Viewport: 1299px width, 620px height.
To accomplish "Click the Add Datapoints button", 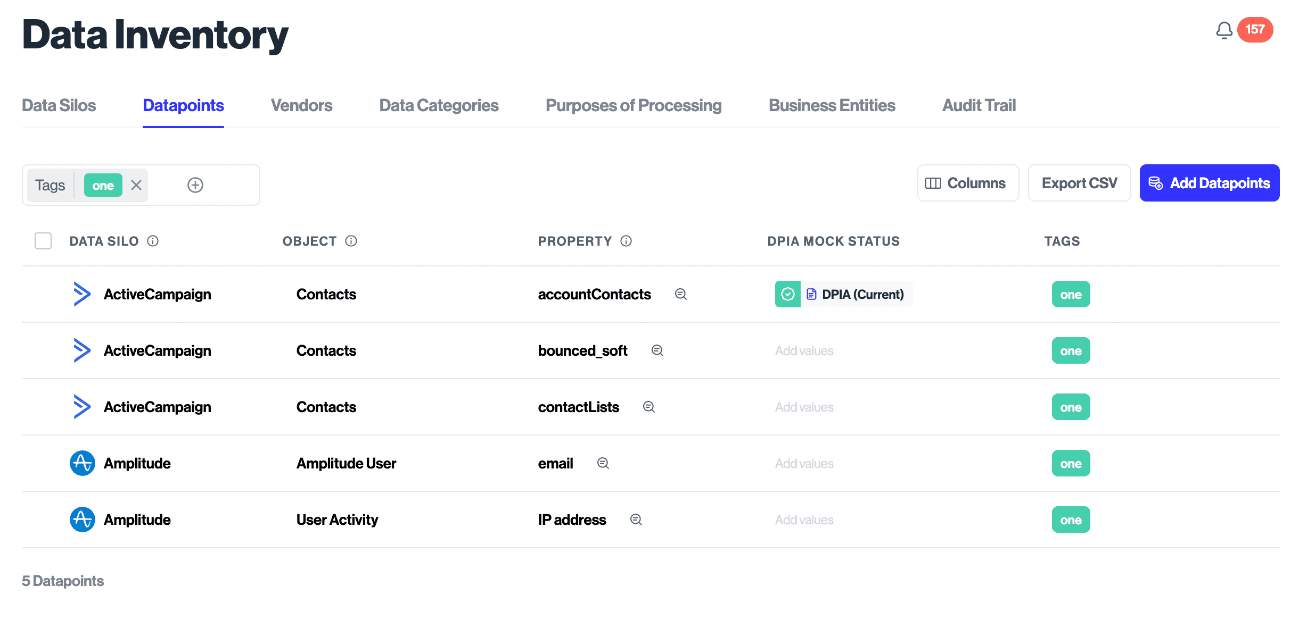I will [x=1209, y=183].
